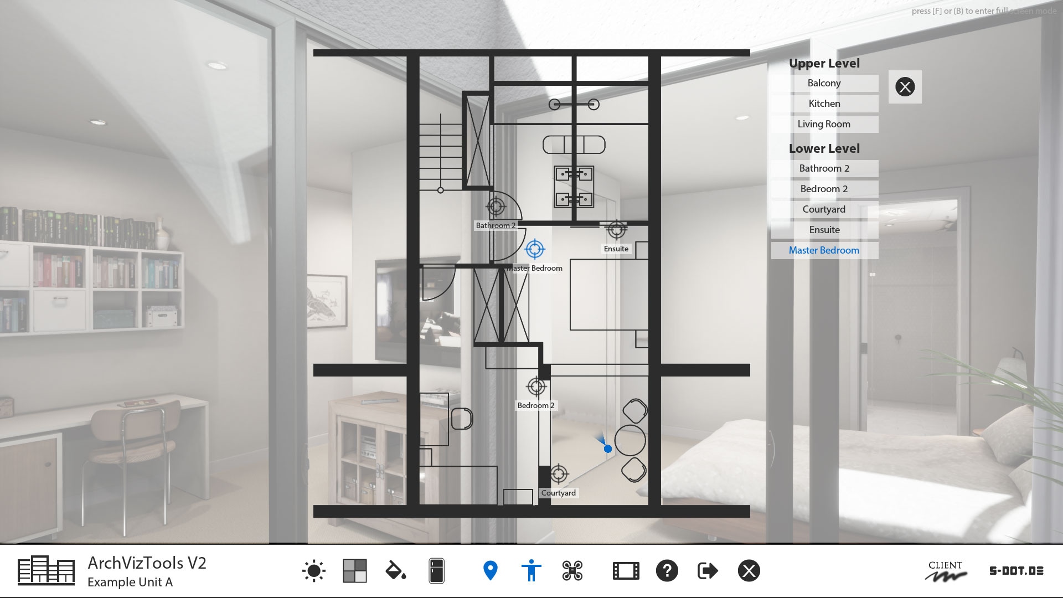
Task: Click the exit/reset X button bottom toolbar
Action: (749, 571)
